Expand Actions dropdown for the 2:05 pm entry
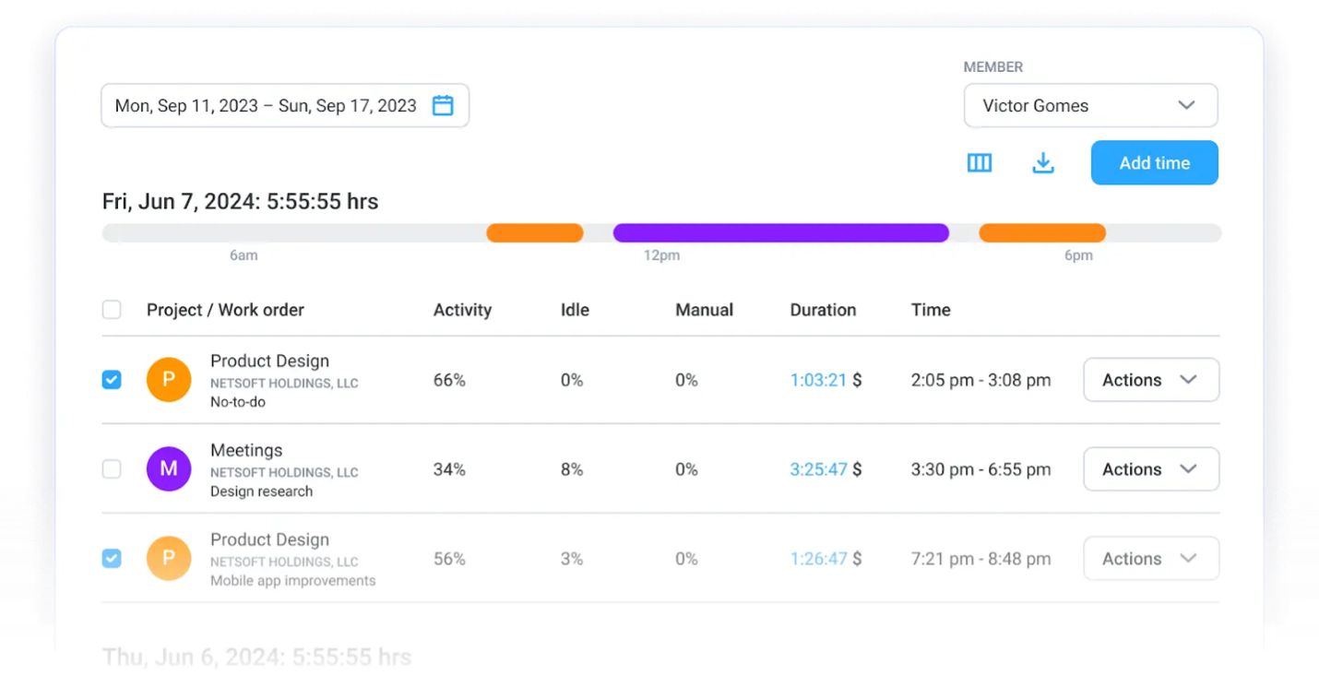 click(x=1150, y=380)
